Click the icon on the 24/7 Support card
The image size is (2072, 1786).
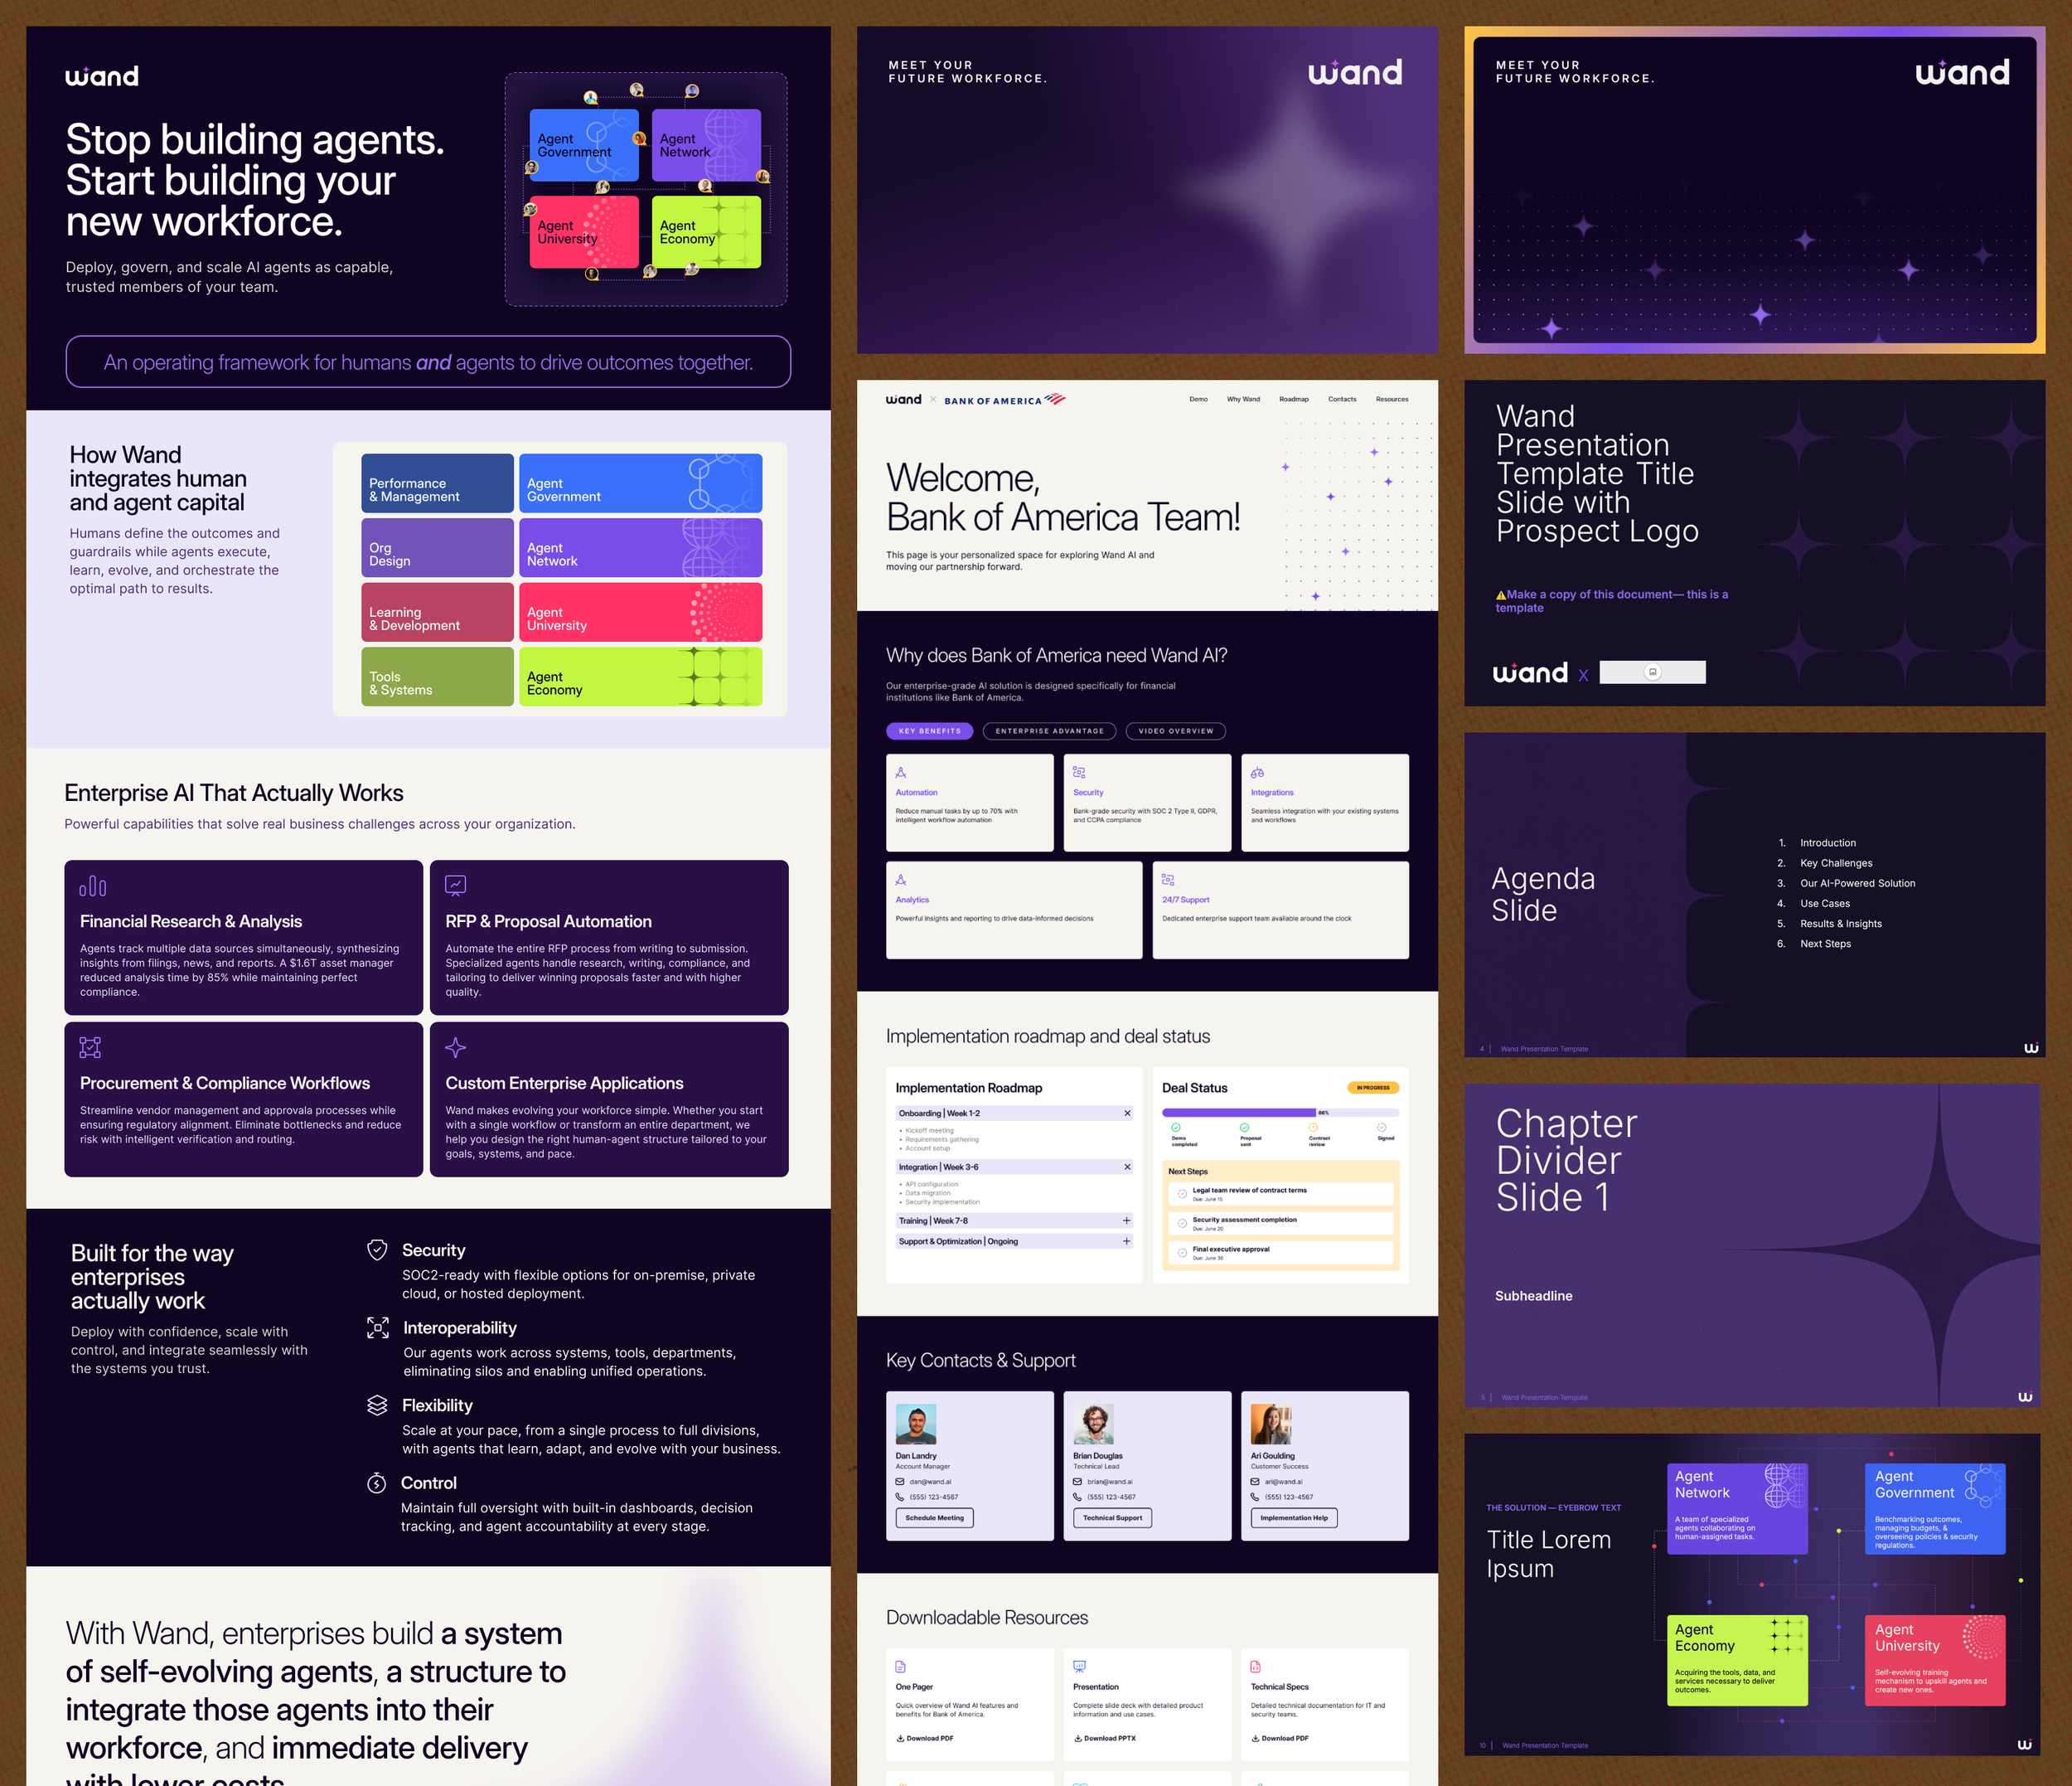[1168, 880]
